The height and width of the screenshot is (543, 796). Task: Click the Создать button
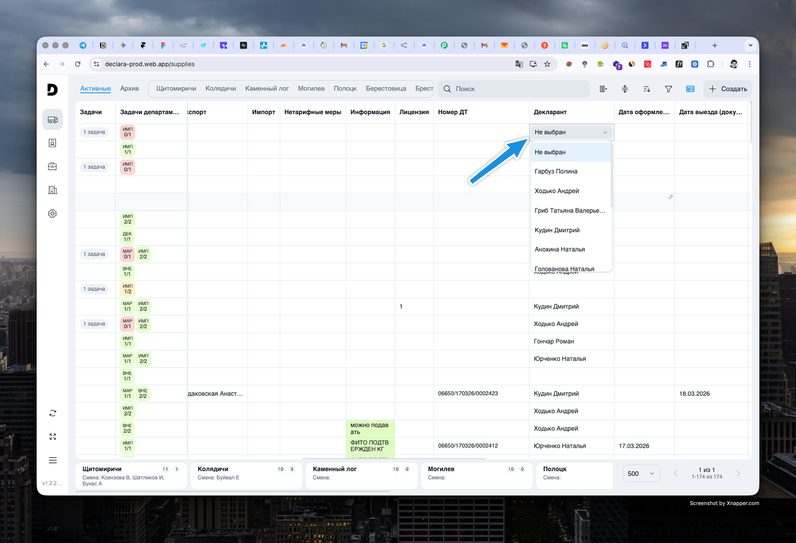tap(728, 89)
